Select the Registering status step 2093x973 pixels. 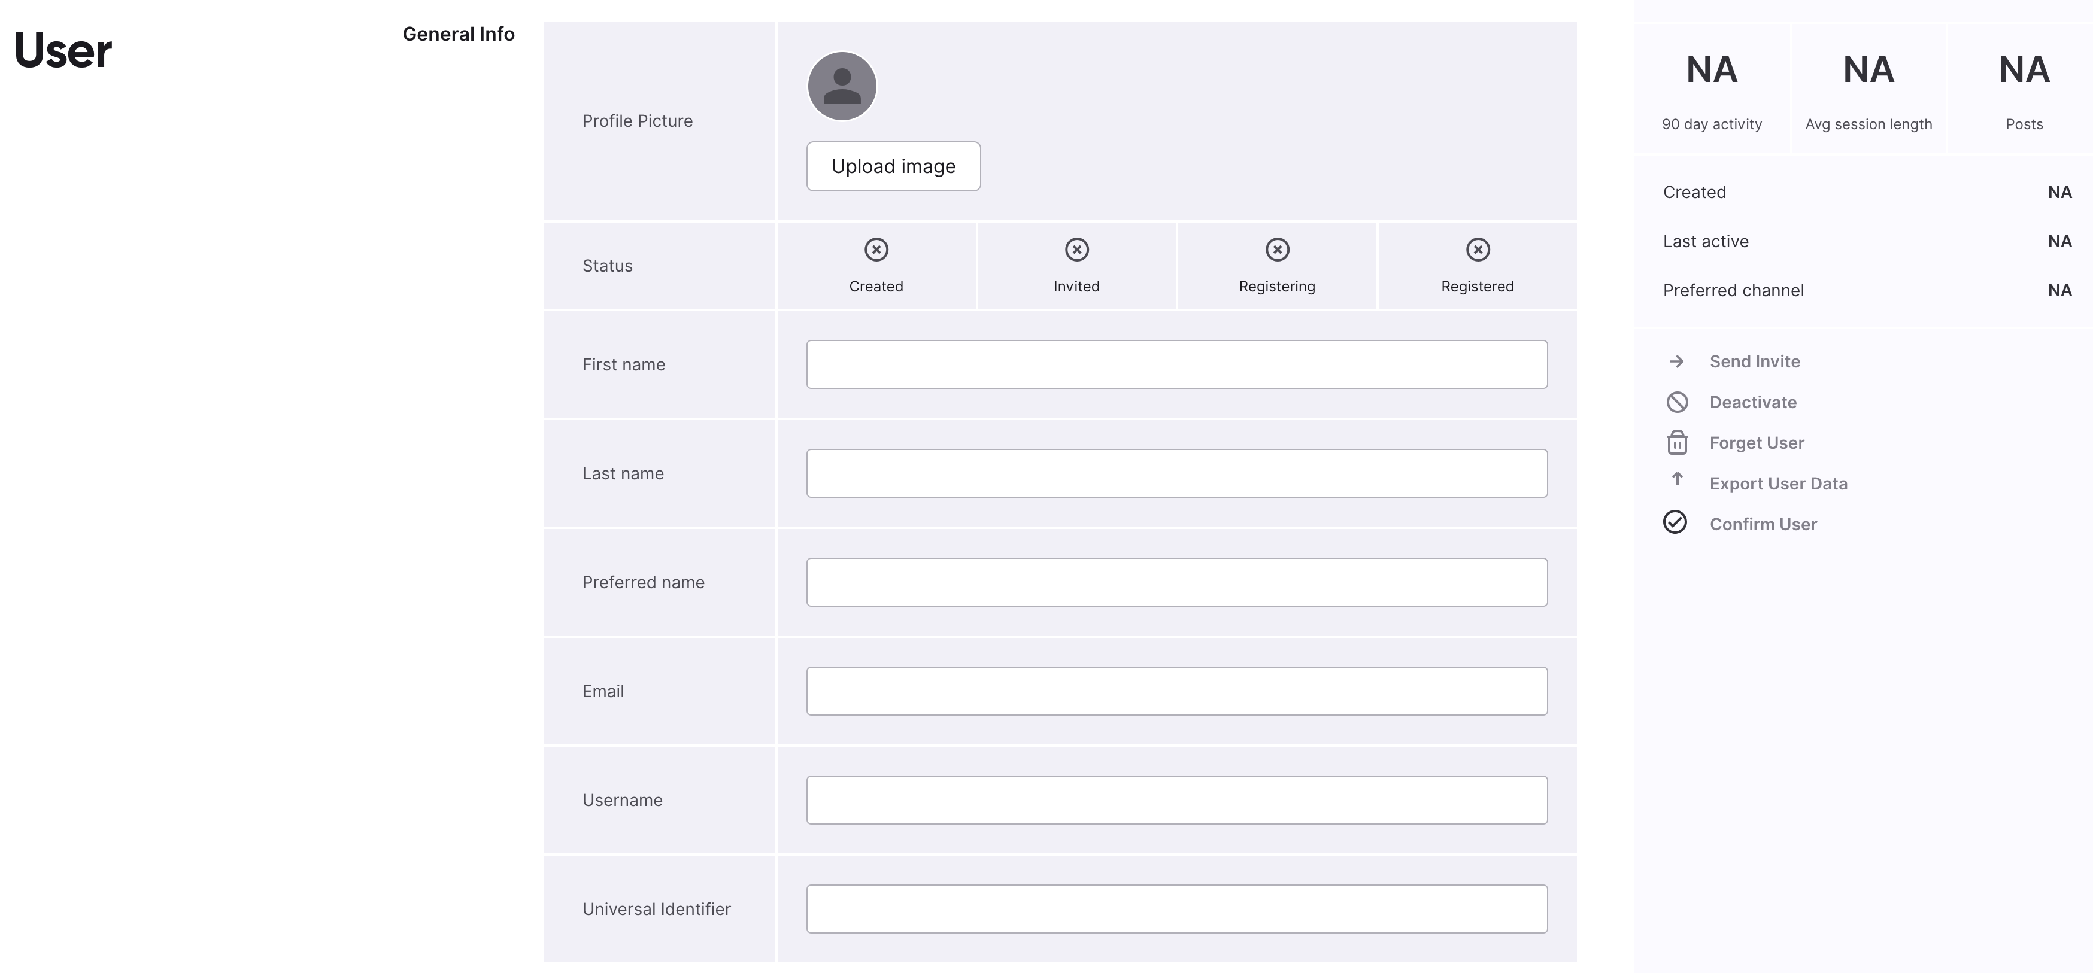[x=1276, y=266]
